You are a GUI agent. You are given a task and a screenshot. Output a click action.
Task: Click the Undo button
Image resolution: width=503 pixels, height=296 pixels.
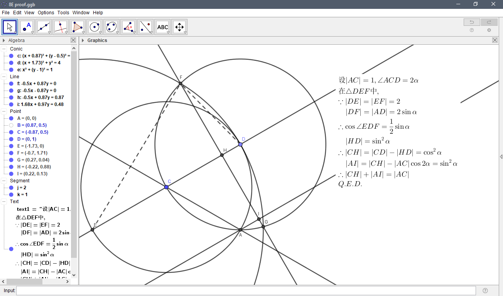pyautogui.click(x=471, y=22)
